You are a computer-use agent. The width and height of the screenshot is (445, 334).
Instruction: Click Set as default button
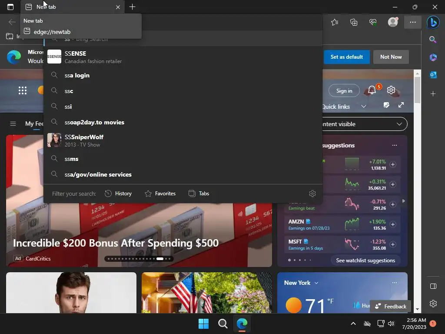[346, 57]
